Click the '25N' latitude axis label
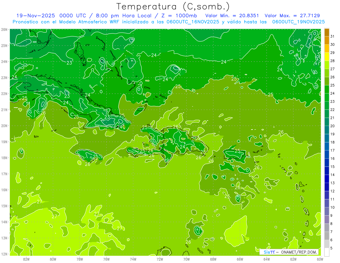The image size is (340, 263). pyautogui.click(x=4, y=45)
